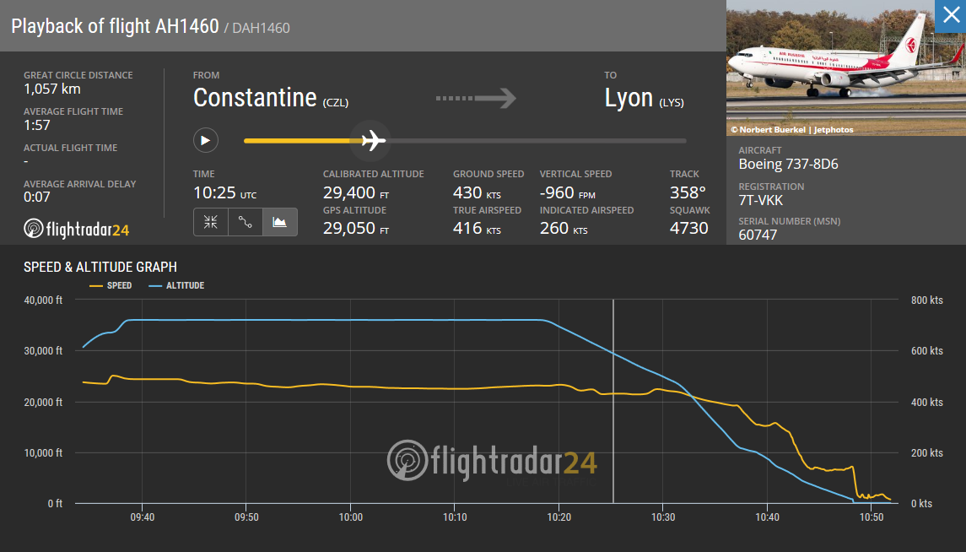Image resolution: width=966 pixels, height=552 pixels.
Task: Click the Flightradar24 watermark on the graph
Action: coord(493,460)
